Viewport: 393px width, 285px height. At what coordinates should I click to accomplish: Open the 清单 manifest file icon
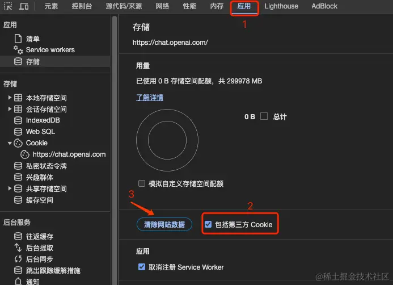(18, 39)
